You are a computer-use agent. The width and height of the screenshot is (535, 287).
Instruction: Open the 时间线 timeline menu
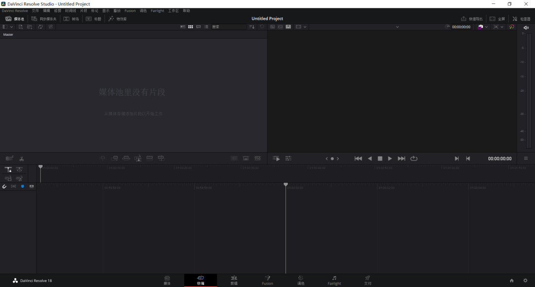(x=70, y=10)
